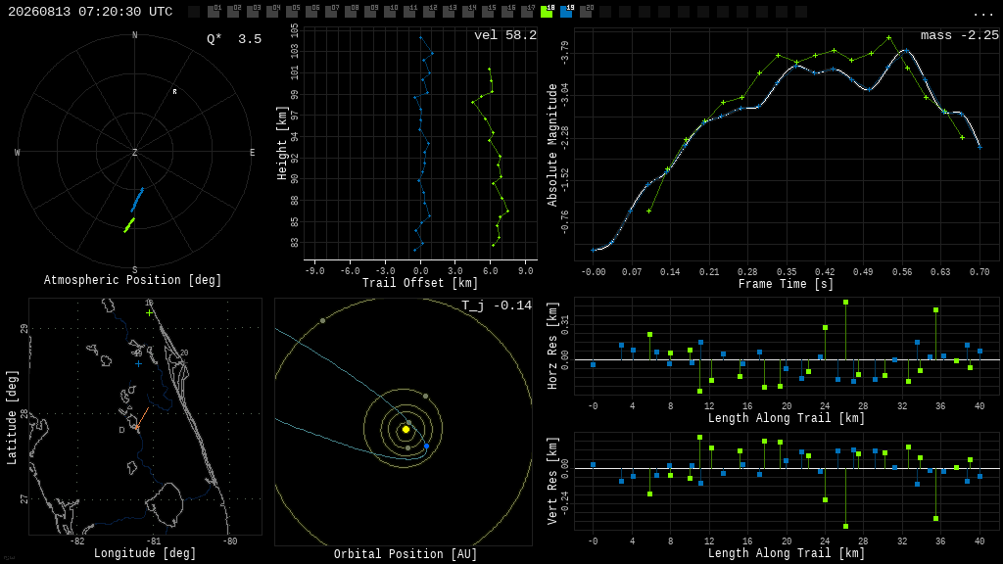1003x564 pixels.
Task: Select station box 10 in top bar
Action: tap(390, 12)
